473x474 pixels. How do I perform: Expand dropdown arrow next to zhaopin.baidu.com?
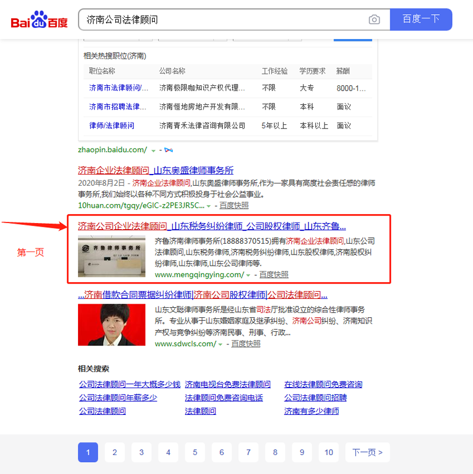pos(153,151)
